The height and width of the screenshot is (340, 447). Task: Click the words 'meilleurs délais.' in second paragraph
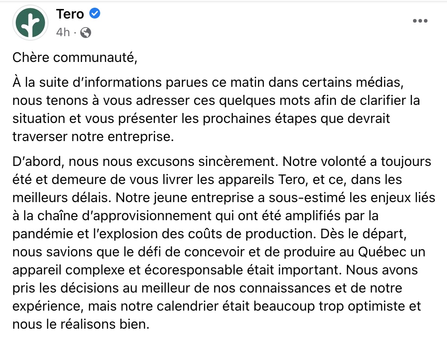pos(62,198)
